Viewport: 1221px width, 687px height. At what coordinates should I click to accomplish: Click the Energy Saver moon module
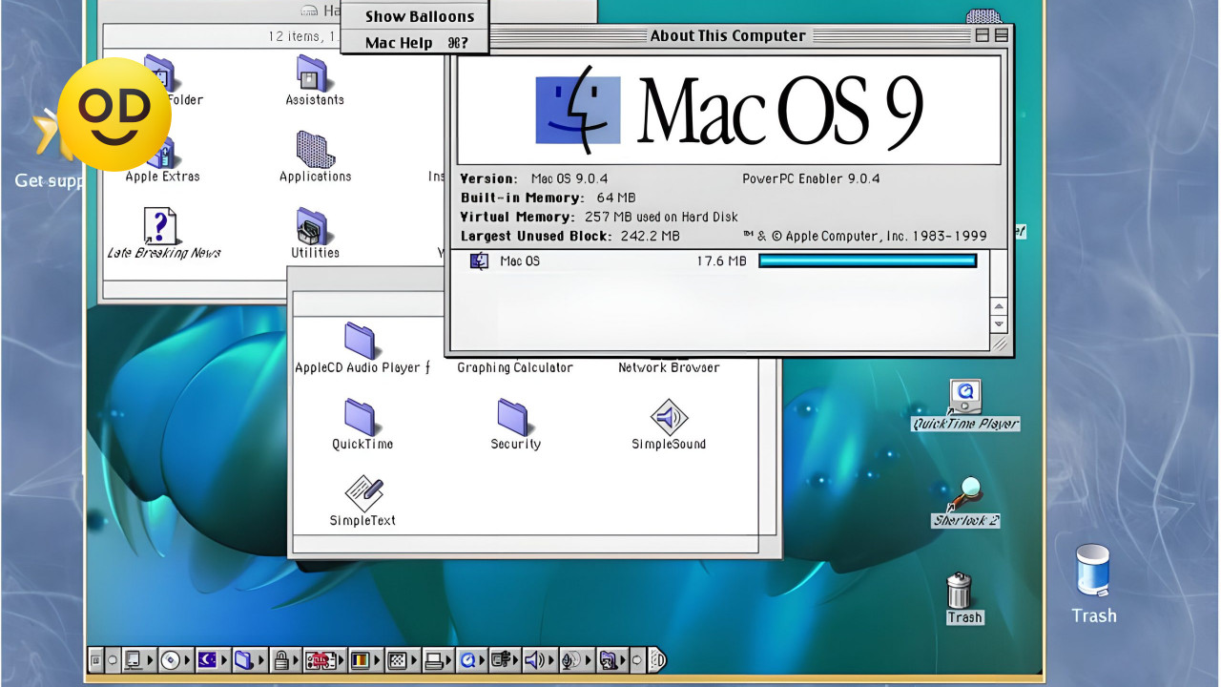[212, 659]
